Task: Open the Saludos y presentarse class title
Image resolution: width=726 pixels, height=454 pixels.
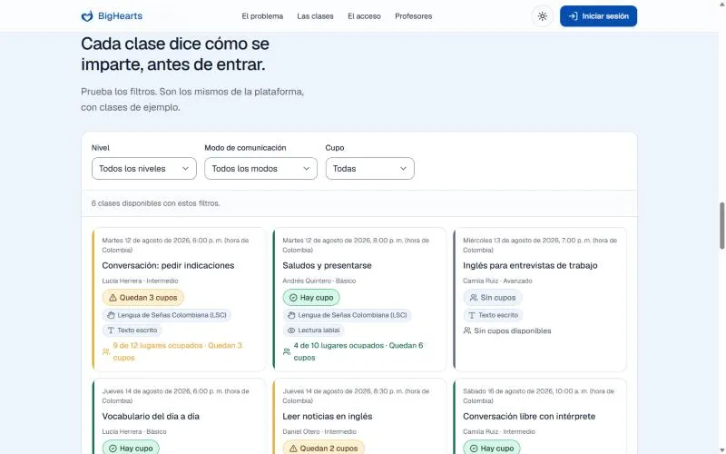Action: (327, 265)
